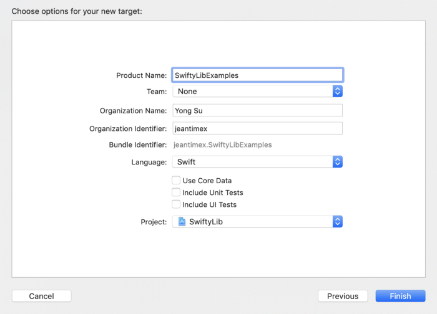
Task: Enable the Use Core Data checkbox
Action: coord(176,181)
